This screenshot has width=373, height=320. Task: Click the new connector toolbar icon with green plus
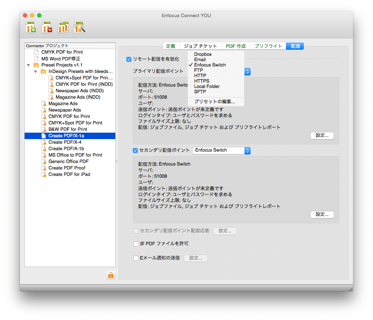pos(31,28)
